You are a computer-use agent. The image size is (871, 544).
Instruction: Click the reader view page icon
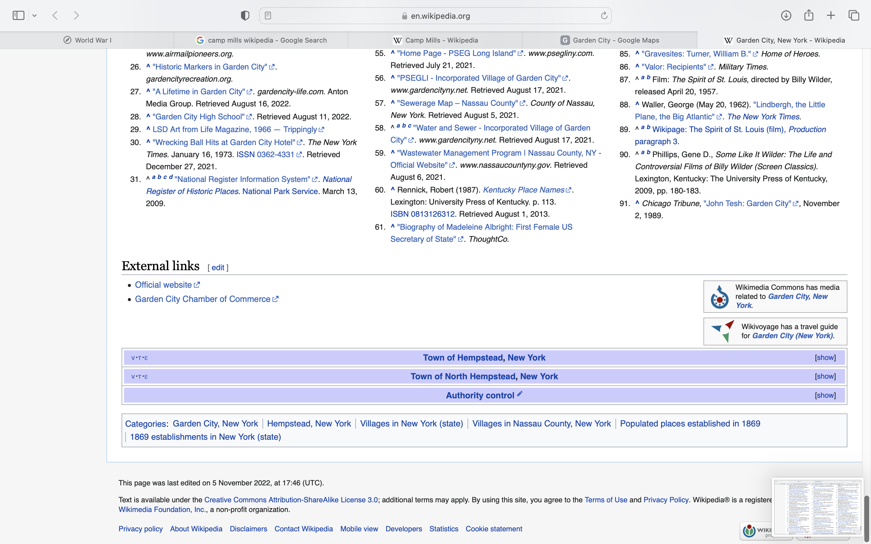coord(268,15)
